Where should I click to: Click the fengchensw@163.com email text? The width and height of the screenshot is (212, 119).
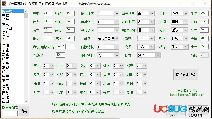(x=187, y=95)
